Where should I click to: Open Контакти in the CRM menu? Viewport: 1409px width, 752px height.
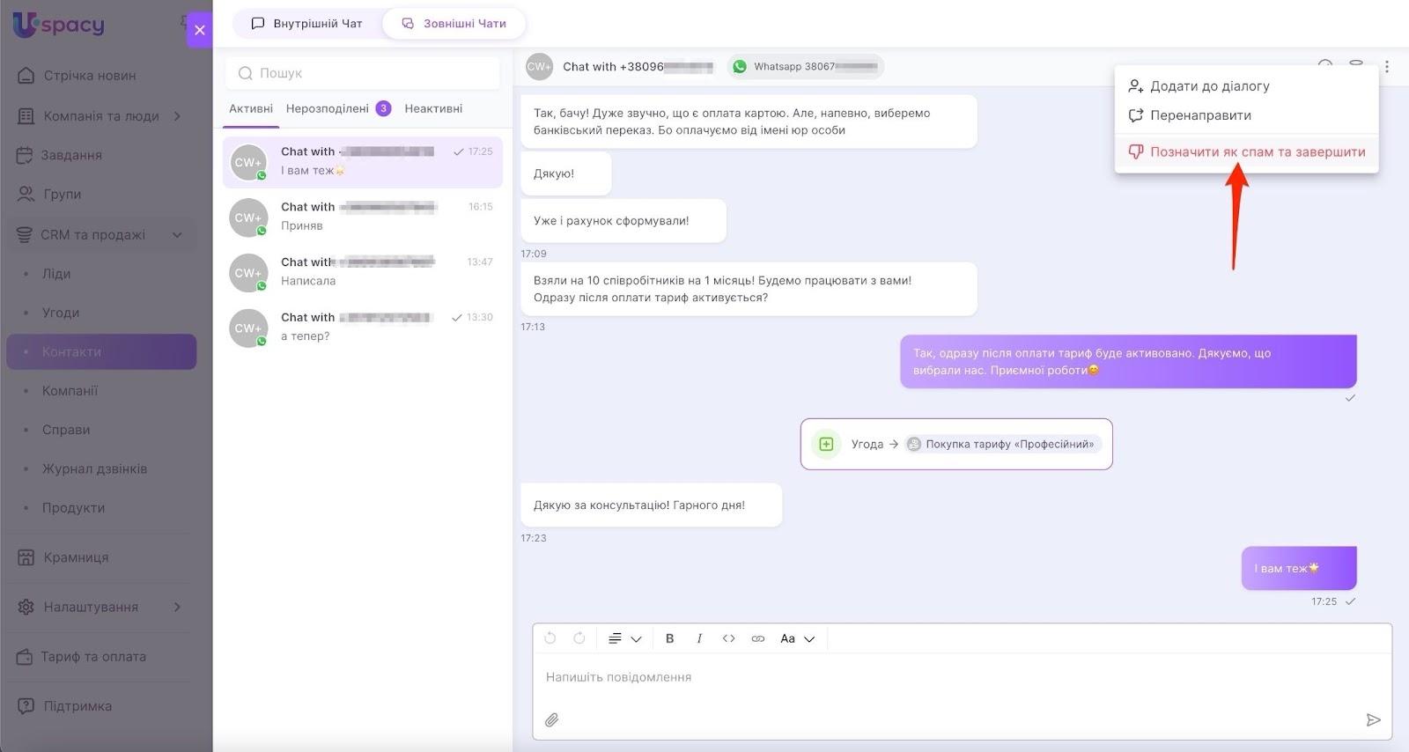click(x=101, y=351)
